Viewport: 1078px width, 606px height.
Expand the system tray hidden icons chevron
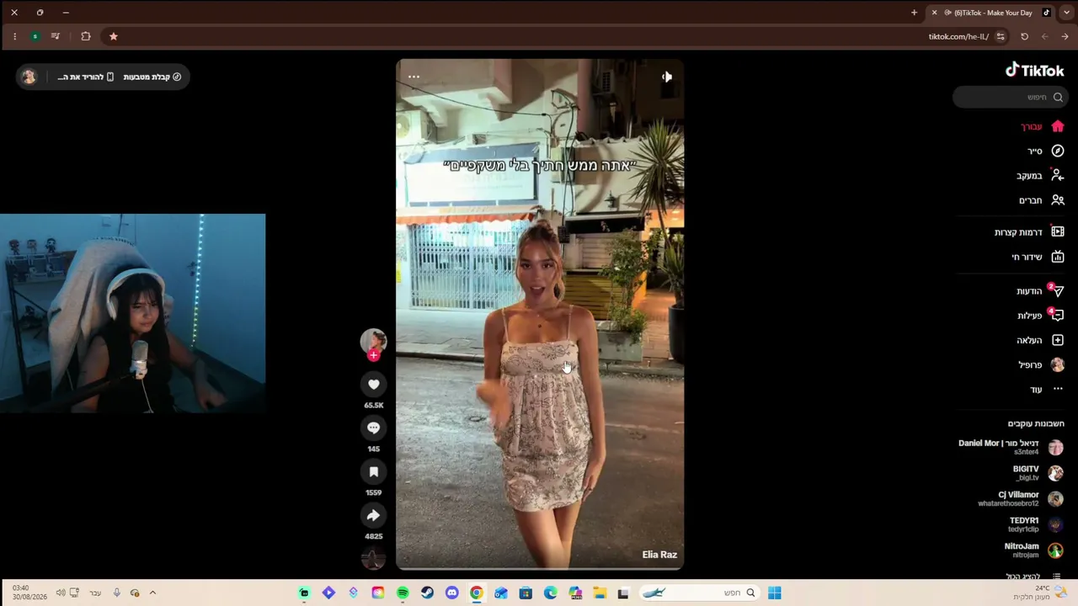[x=152, y=593]
